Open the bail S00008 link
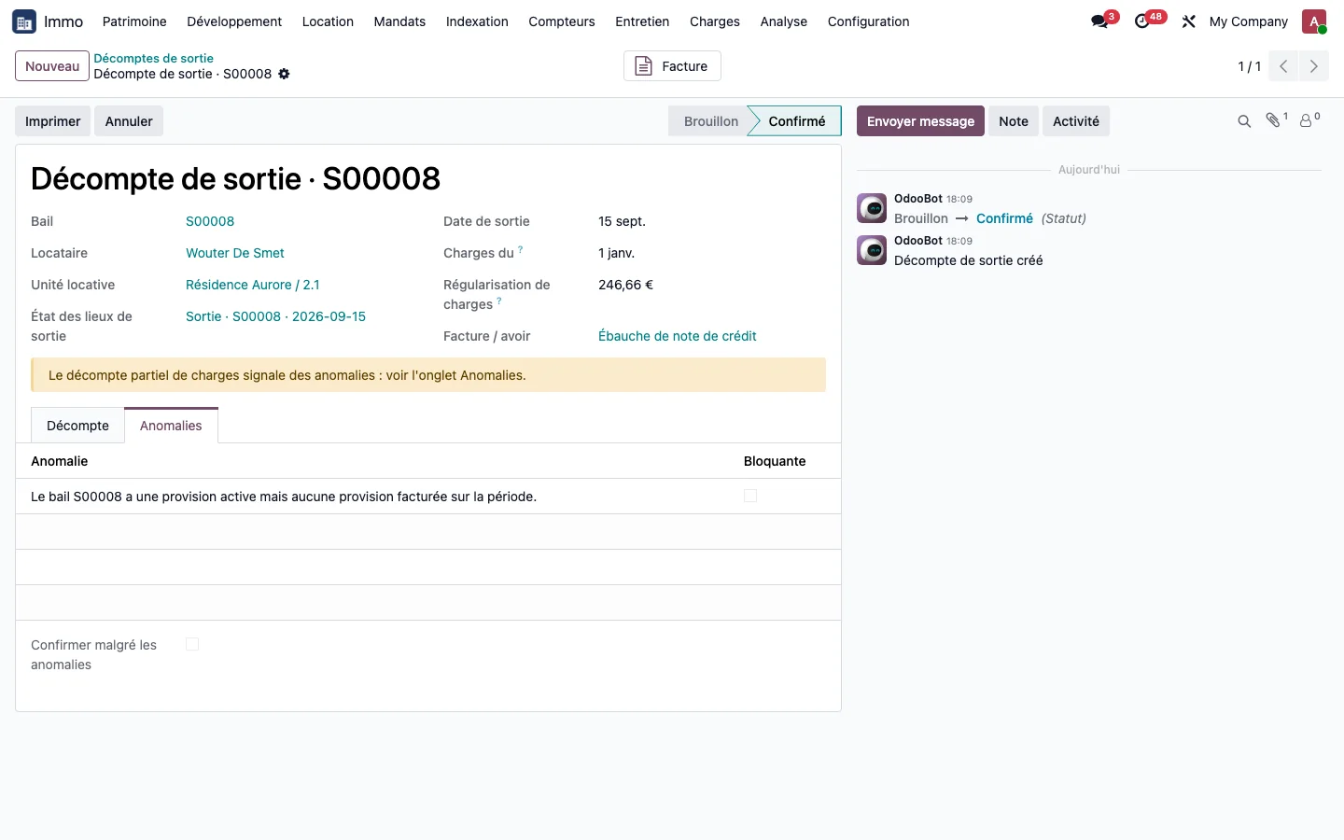 coord(210,221)
